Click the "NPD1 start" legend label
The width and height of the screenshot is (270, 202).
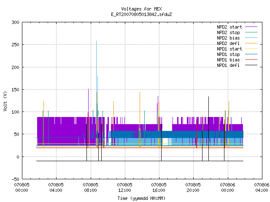click(229, 49)
